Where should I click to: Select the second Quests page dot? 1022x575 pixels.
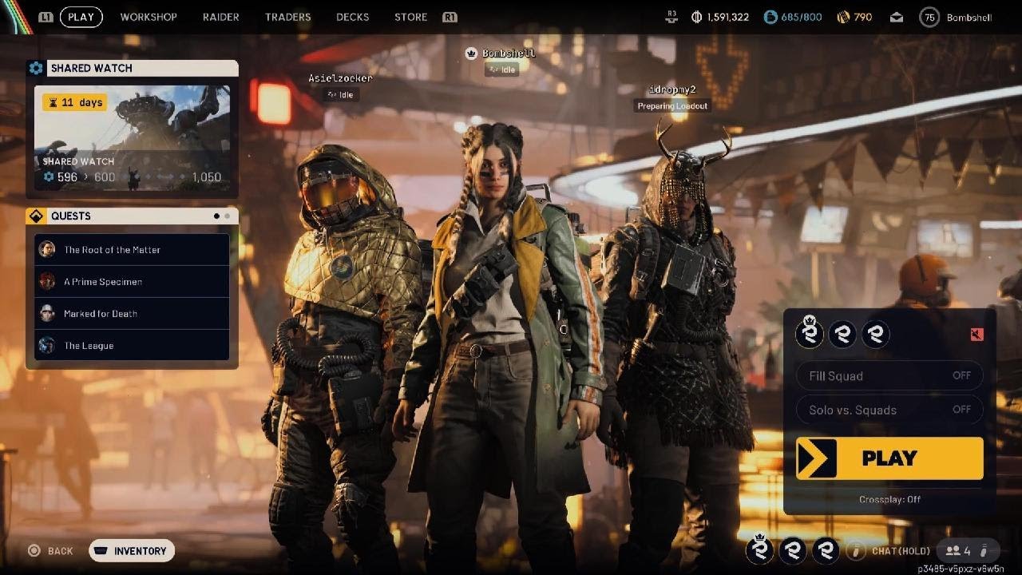click(x=227, y=216)
